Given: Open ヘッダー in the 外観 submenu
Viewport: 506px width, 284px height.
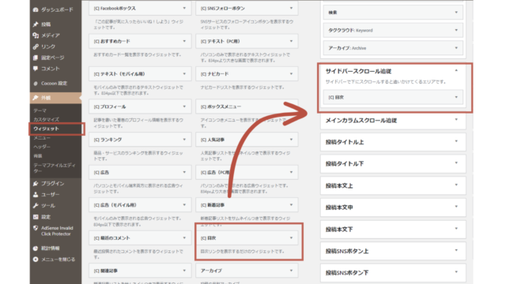Looking at the screenshot, I should pyautogui.click(x=42, y=147).
